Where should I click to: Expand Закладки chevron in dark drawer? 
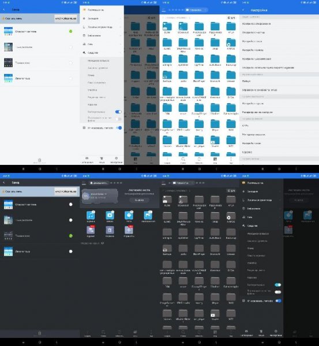(x=280, y=191)
